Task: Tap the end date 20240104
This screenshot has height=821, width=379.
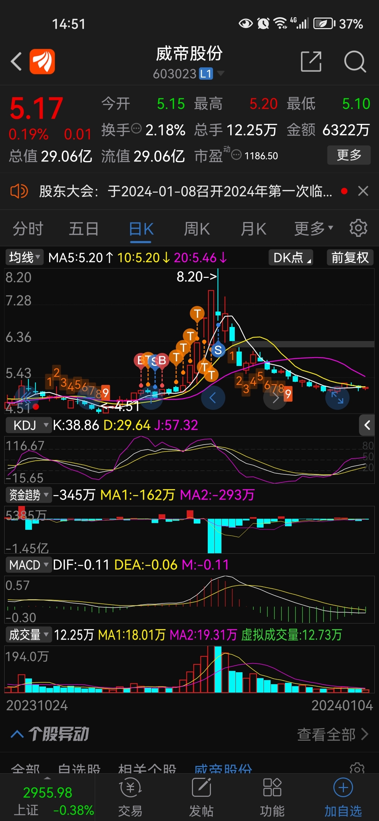Action: click(342, 706)
